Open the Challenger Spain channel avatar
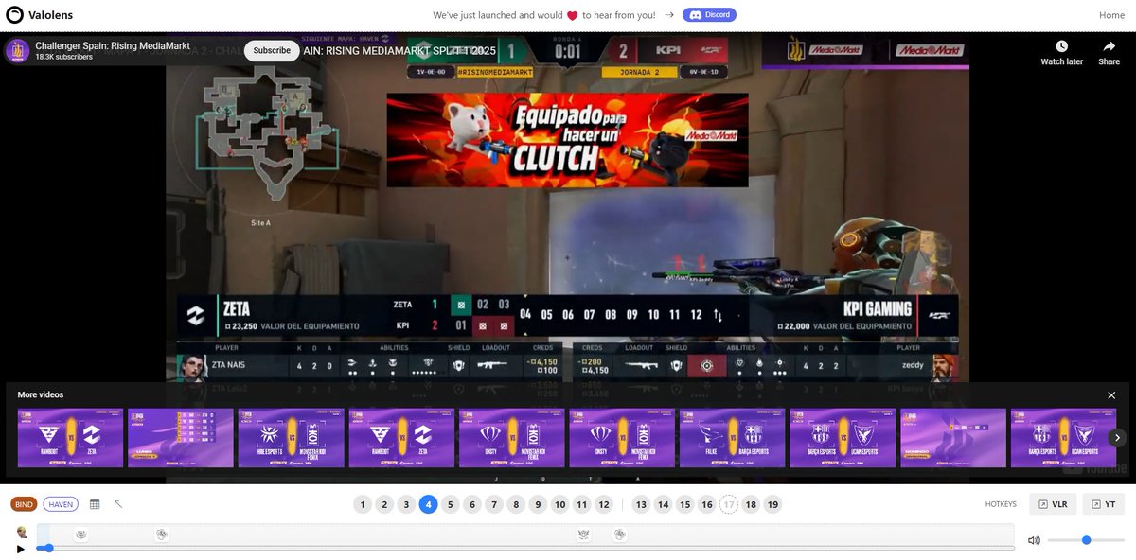Image resolution: width=1136 pixels, height=560 pixels. (x=17, y=50)
